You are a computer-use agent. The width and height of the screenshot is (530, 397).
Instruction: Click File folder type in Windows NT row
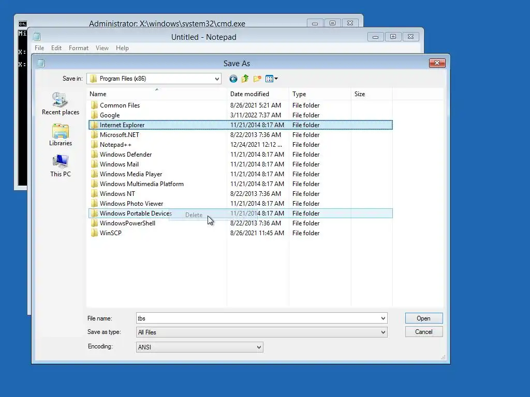click(306, 194)
